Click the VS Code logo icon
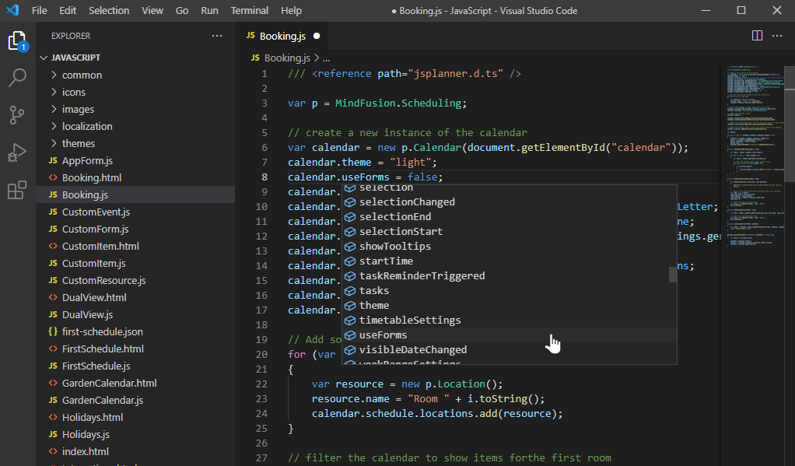 12,10
